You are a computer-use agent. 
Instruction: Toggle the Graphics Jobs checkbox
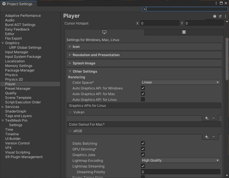click(143, 155)
